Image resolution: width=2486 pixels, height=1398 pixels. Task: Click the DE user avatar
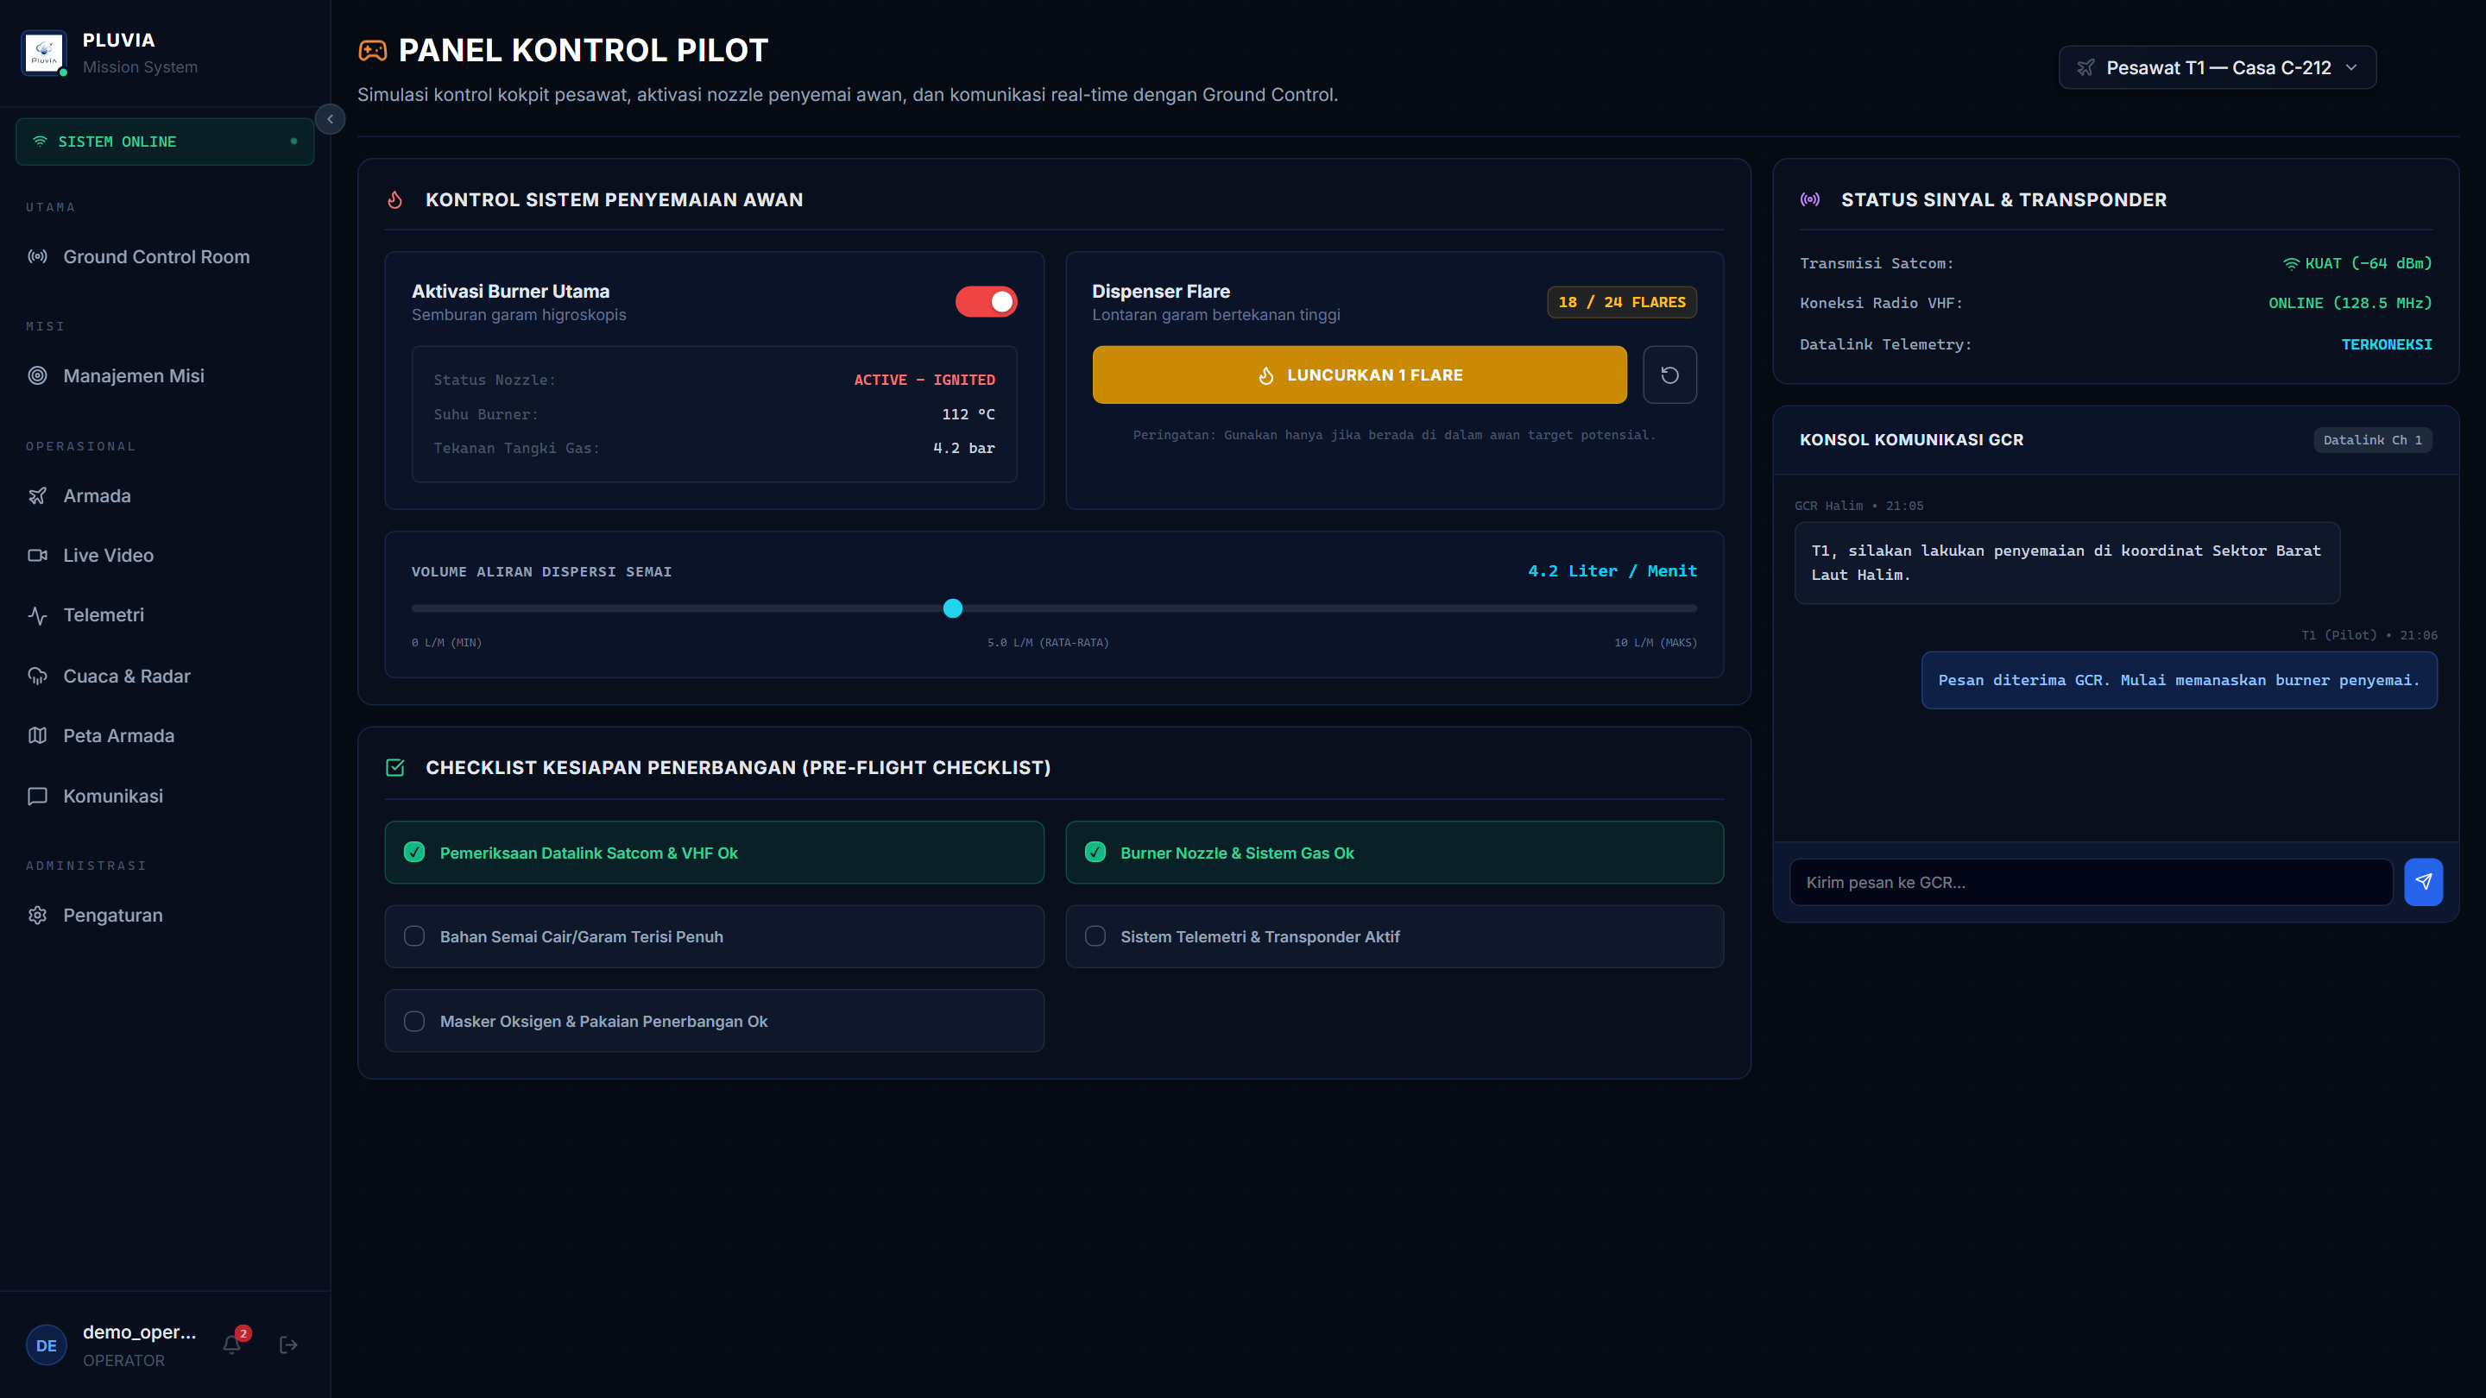(x=47, y=1345)
